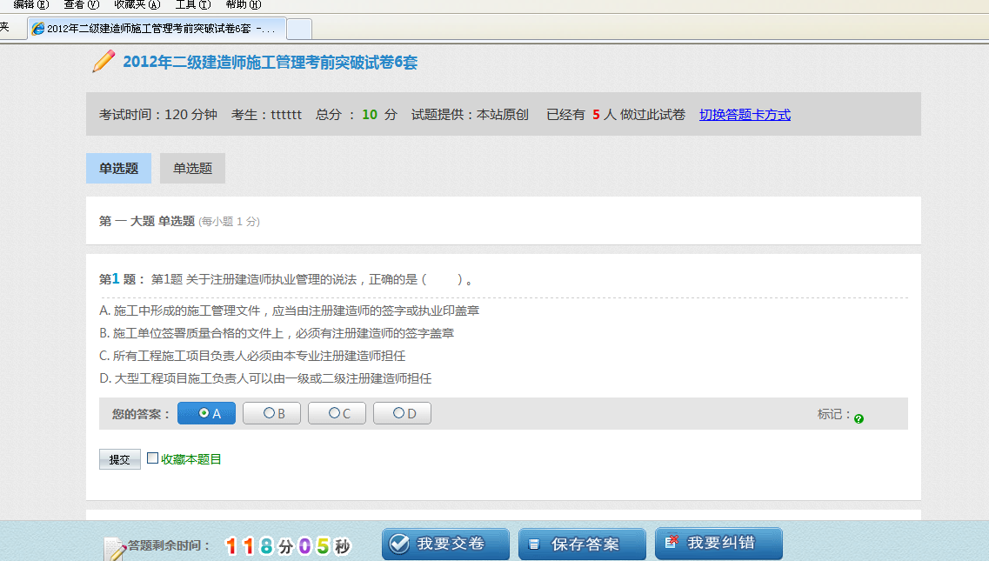Screen dimensions: 989x561
Task: Select answer option D for question 1
Action: (402, 412)
